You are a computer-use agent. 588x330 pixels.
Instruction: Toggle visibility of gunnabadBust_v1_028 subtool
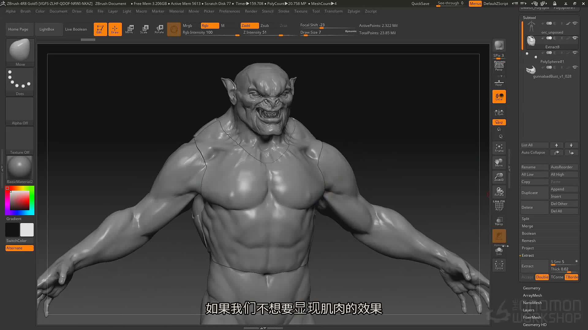(575, 67)
